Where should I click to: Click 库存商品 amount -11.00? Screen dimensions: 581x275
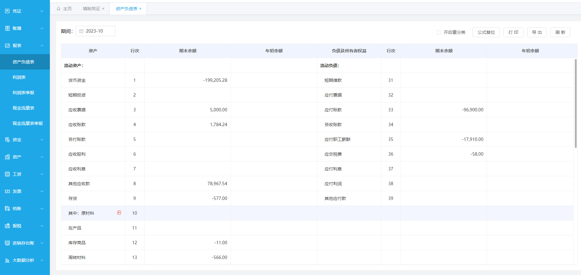tap(221, 243)
